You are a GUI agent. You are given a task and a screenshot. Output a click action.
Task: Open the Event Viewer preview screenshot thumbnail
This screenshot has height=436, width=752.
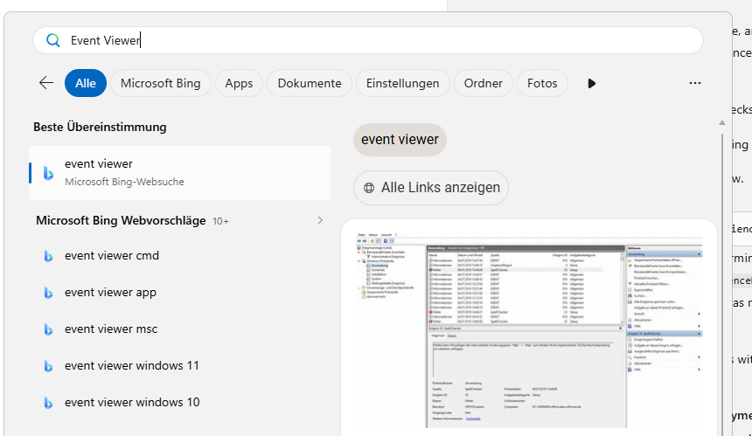point(529,329)
